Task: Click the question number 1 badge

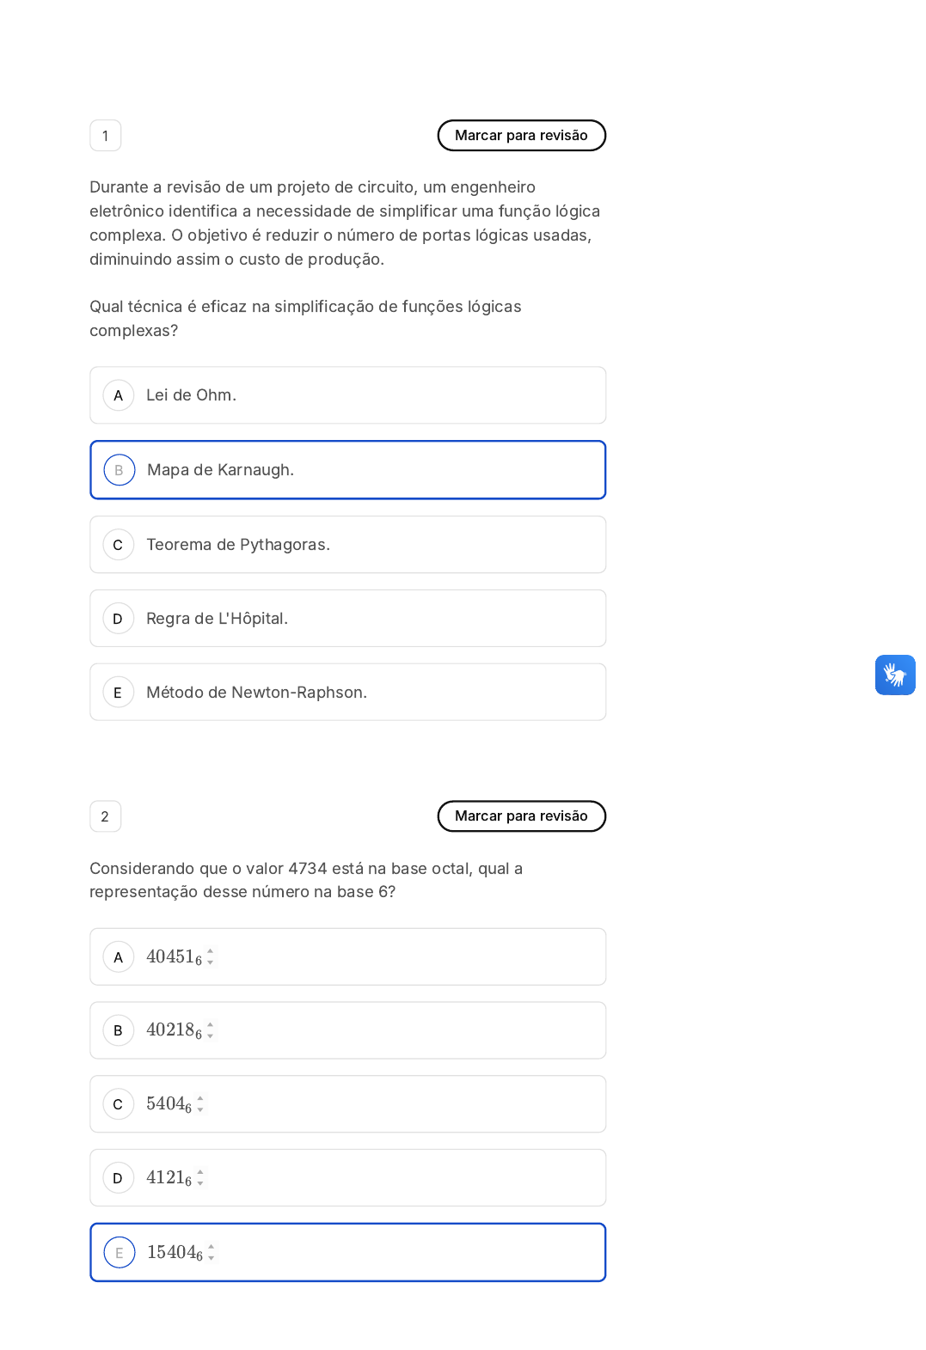Action: click(x=106, y=136)
